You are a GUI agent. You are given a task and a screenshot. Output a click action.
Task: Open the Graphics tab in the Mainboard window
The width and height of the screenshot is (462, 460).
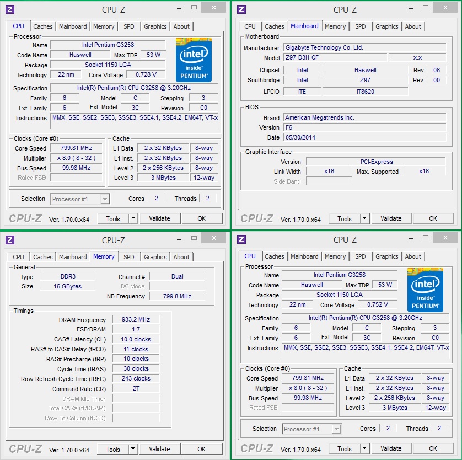coord(386,26)
